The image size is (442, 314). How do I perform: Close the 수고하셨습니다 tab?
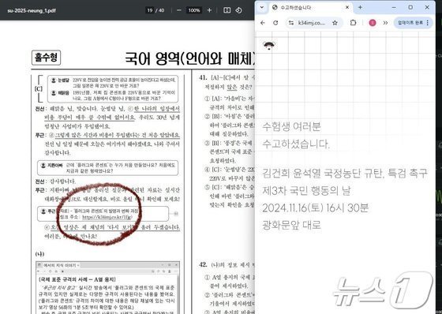(x=347, y=7)
